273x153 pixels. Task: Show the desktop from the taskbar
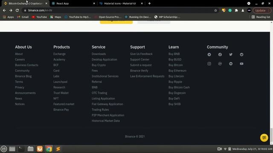(12, 149)
